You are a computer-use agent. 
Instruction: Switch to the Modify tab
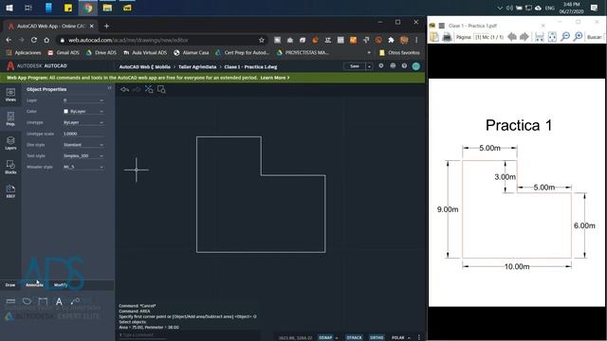[x=61, y=285]
